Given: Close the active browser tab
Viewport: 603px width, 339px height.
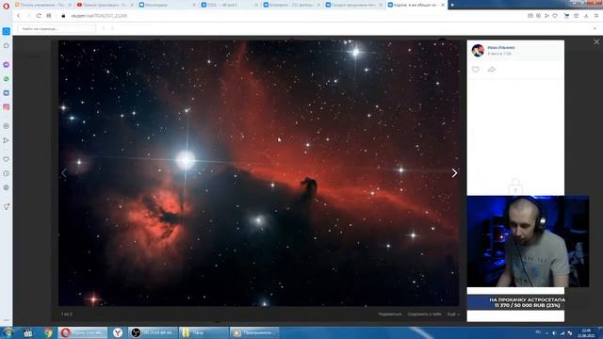Looking at the screenshot, I should 443,5.
